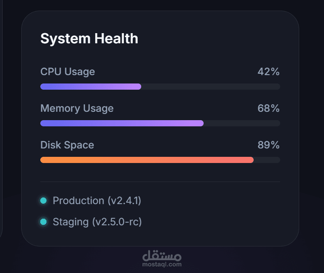Viewport: 324px width, 273px height.
Task: Click the teal Staging status dot
Action: (43, 222)
